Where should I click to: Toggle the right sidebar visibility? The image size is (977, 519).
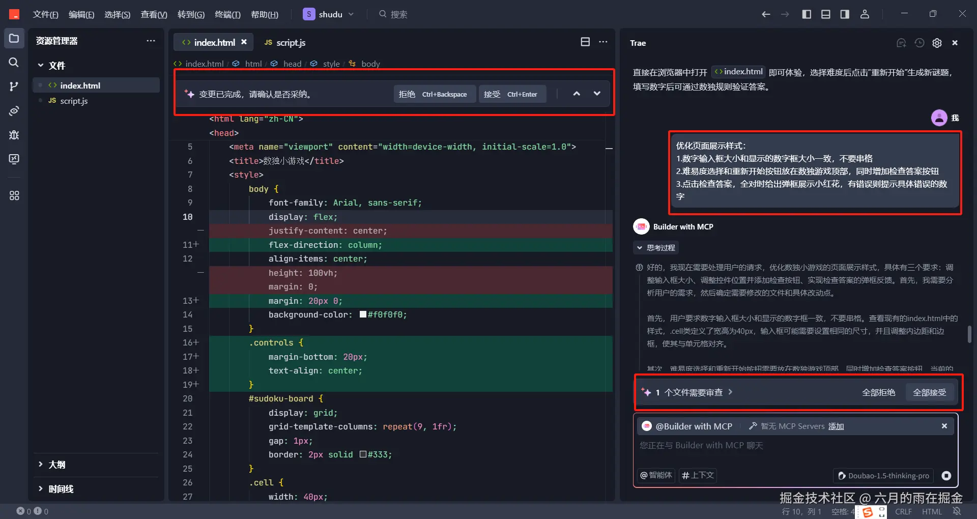click(845, 14)
